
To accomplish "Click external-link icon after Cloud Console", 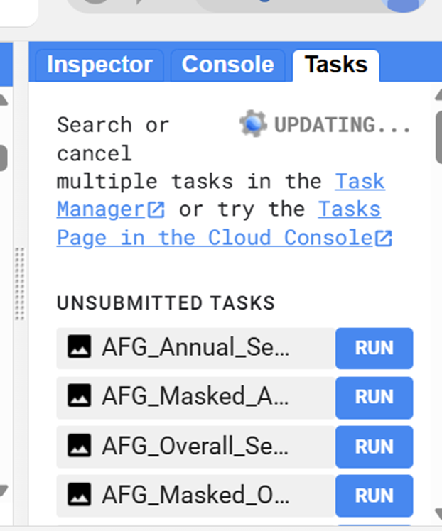I will coord(384,239).
